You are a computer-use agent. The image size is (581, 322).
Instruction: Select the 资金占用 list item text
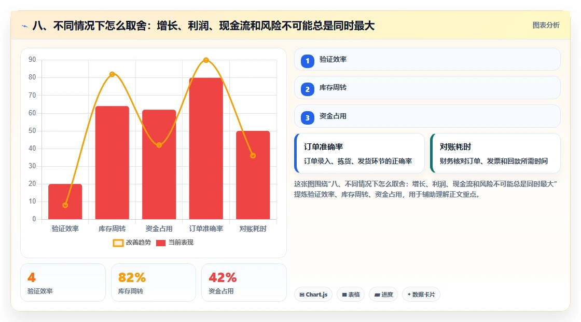coord(333,116)
